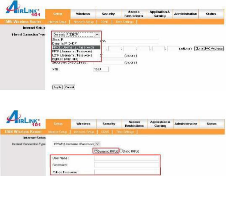This screenshot has width=226, height=208.
Task: Select the Dynamic PPPoE radio button
Action: [x=96, y=150]
